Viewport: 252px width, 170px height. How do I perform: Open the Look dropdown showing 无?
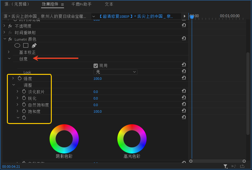tap(115, 72)
